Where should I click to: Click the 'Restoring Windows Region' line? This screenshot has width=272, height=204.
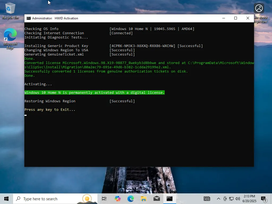(x=80, y=101)
